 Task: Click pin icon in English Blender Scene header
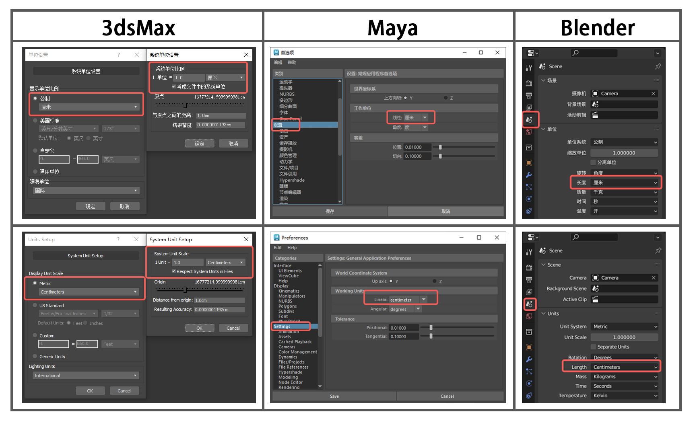point(658,251)
